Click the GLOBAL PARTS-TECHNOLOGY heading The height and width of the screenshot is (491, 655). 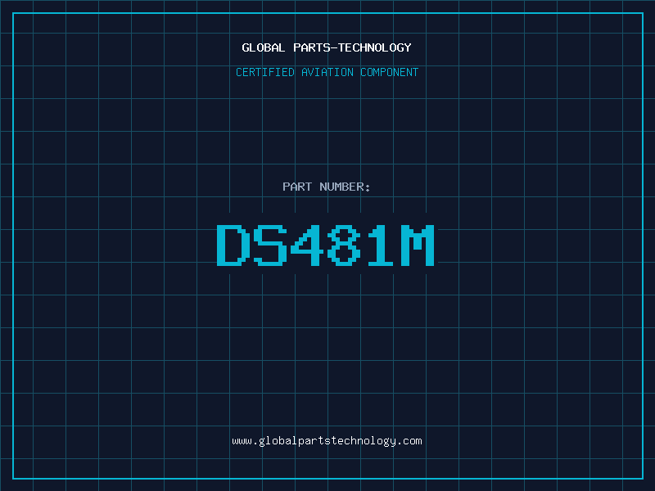click(327, 47)
